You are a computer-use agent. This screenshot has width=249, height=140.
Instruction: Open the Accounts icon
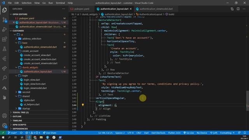(4, 116)
